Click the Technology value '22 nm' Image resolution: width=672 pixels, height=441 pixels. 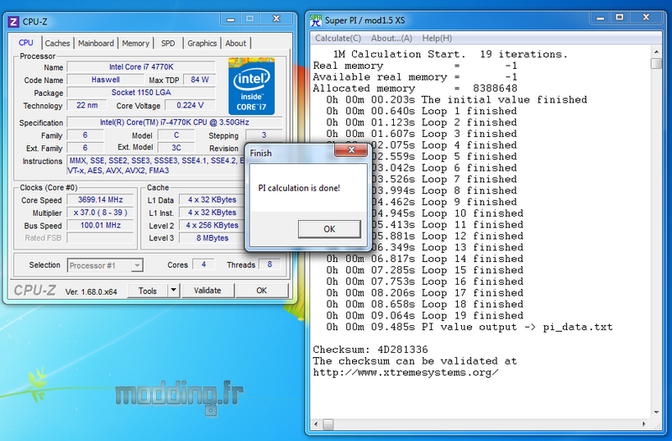[x=87, y=106]
